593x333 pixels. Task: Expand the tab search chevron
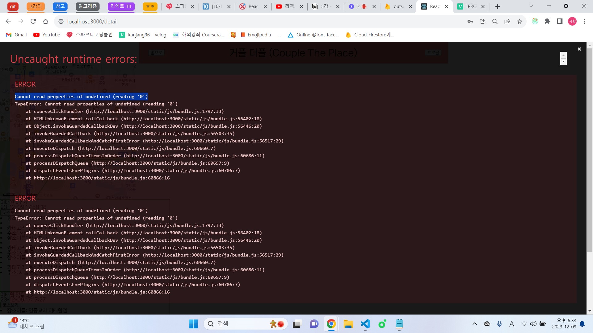click(531, 6)
